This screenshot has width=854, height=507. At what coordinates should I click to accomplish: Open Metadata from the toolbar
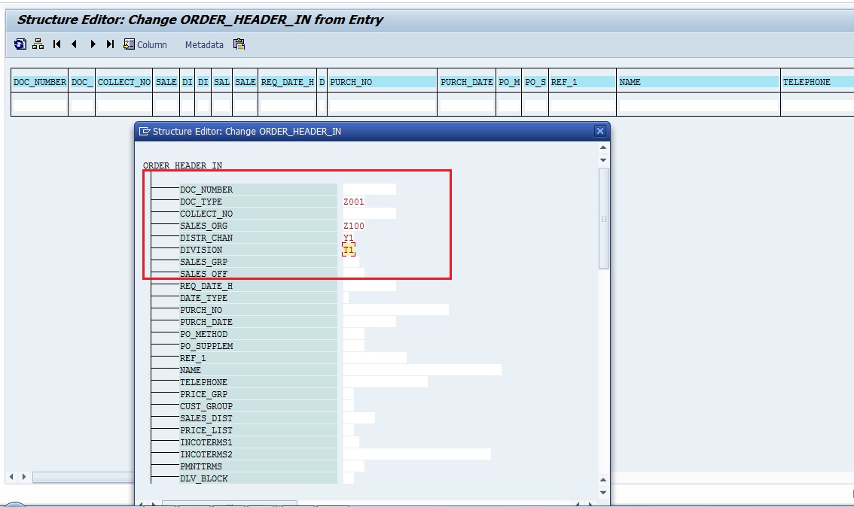coord(204,44)
